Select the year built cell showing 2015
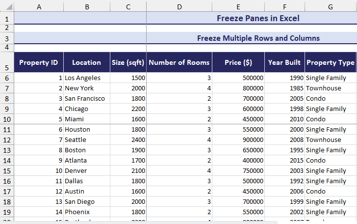The image size is (357, 224). point(284,161)
